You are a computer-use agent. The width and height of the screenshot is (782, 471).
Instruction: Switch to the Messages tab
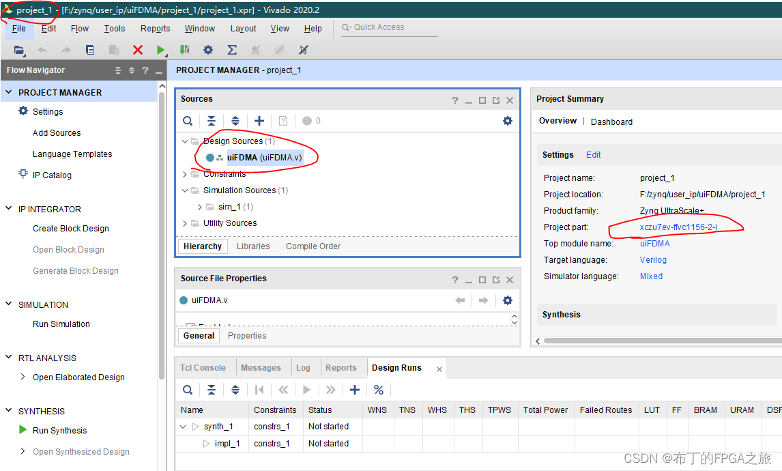click(261, 368)
